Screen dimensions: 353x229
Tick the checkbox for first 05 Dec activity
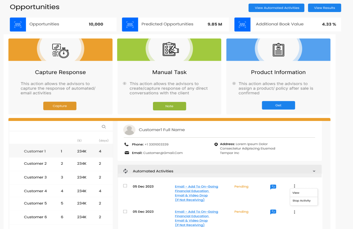(x=125, y=186)
